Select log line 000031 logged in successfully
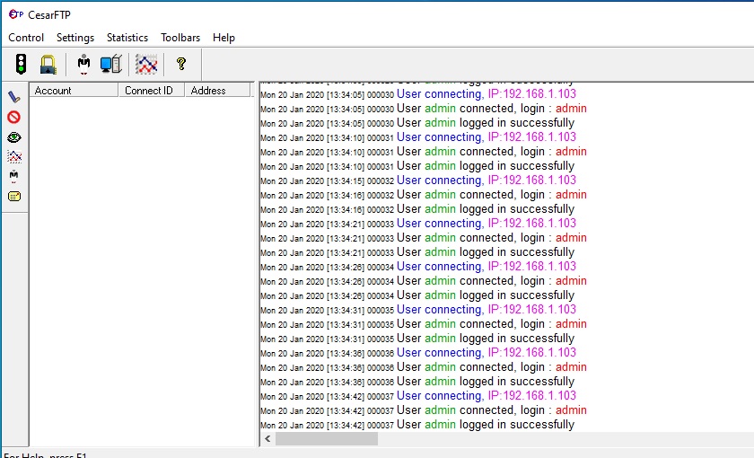The width and height of the screenshot is (754, 458). pos(417,166)
